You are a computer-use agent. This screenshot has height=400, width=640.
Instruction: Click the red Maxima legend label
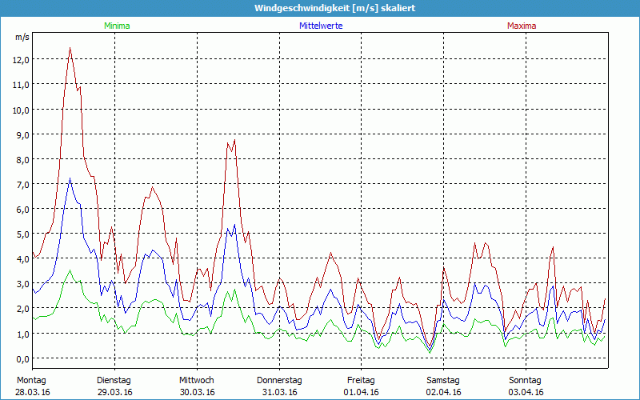point(522,26)
